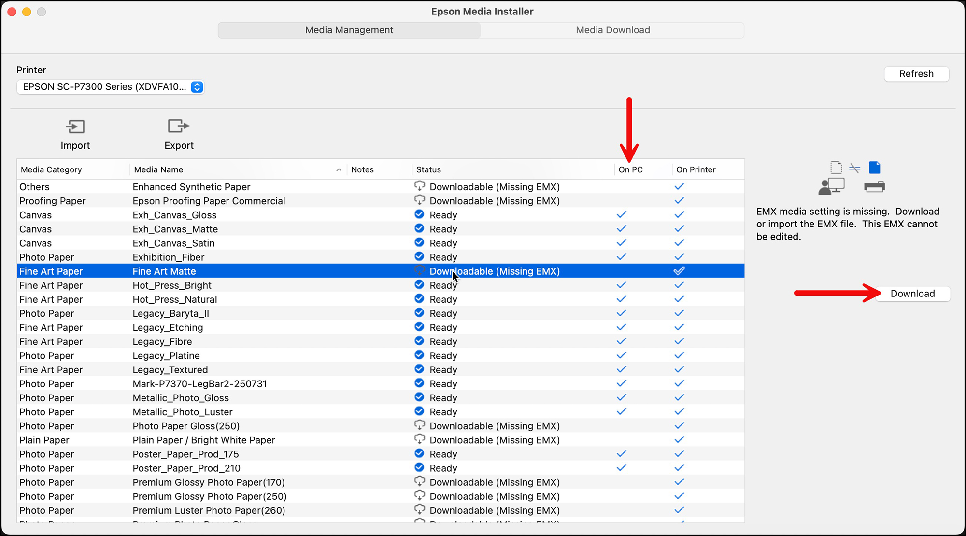
Task: Select the Legacy_Fibre media name
Action: point(162,341)
